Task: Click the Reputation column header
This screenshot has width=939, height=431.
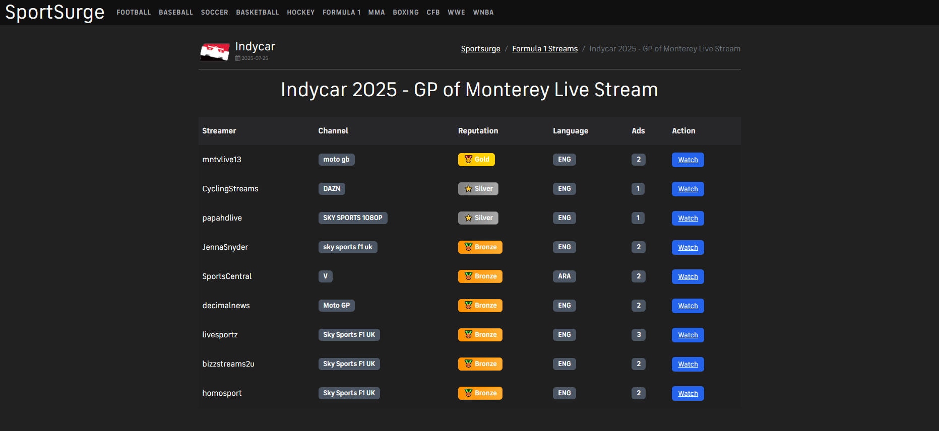Action: (x=478, y=131)
